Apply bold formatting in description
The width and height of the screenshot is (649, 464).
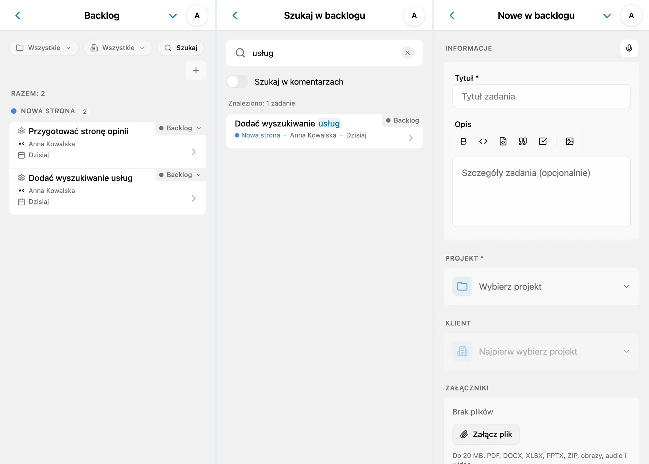click(x=463, y=141)
